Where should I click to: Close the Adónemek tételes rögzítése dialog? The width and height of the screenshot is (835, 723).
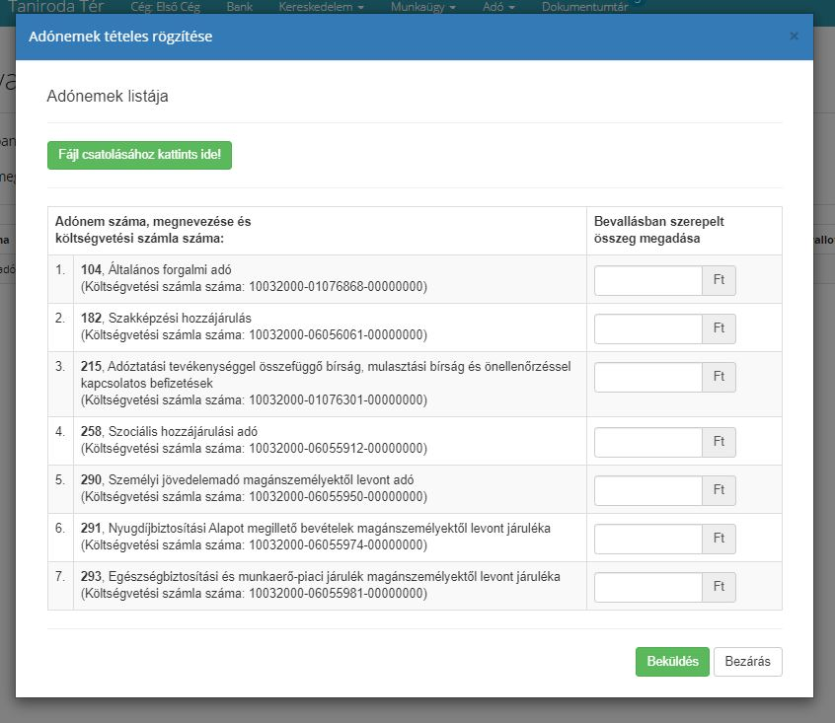tap(794, 36)
